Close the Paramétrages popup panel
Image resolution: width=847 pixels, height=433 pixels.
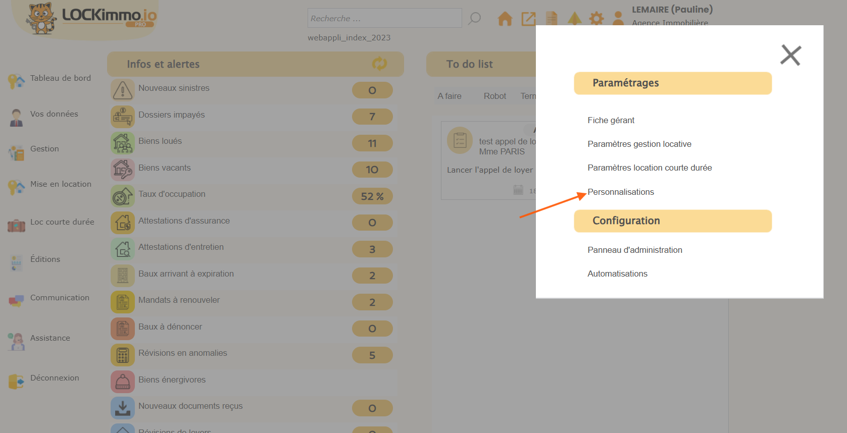[790, 55]
